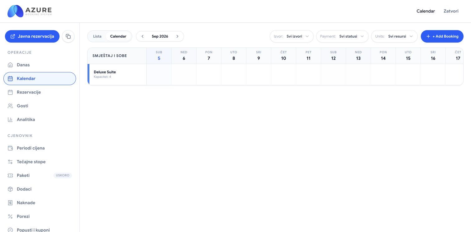Viewport: 471px width, 232px height.
Task: Open Analitika in the sidebar
Action: pos(40,120)
